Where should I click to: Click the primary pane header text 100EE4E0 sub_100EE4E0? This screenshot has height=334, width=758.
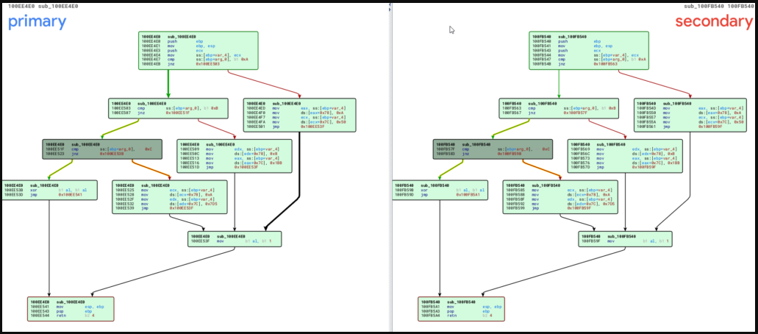[x=43, y=7]
